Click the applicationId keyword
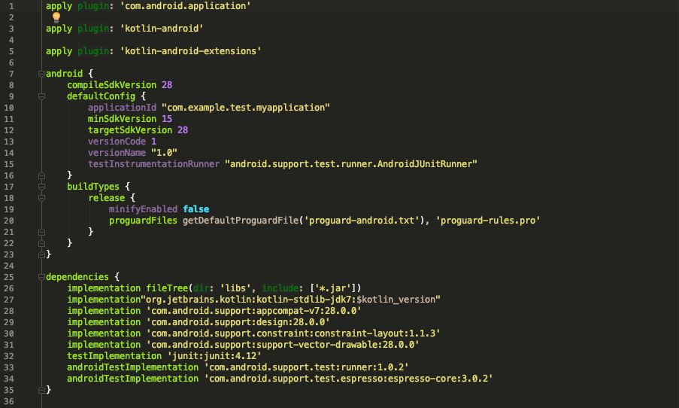The width and height of the screenshot is (679, 408). tap(122, 108)
